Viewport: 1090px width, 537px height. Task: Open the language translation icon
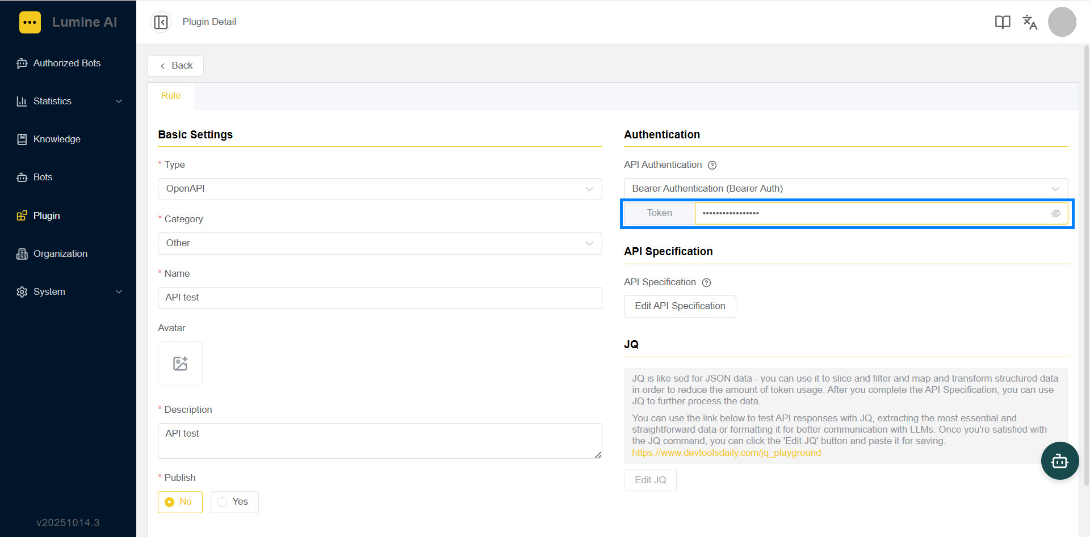(1030, 22)
